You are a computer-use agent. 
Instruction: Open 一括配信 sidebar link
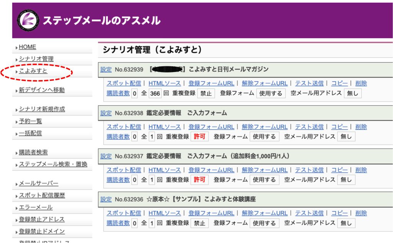tap(30, 133)
